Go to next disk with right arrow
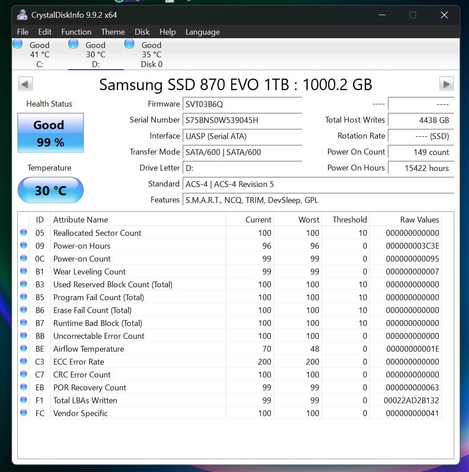The width and height of the screenshot is (469, 472). [446, 84]
